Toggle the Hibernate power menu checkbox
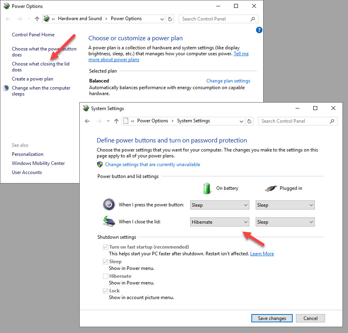This screenshot has height=333, width=348. click(x=105, y=276)
